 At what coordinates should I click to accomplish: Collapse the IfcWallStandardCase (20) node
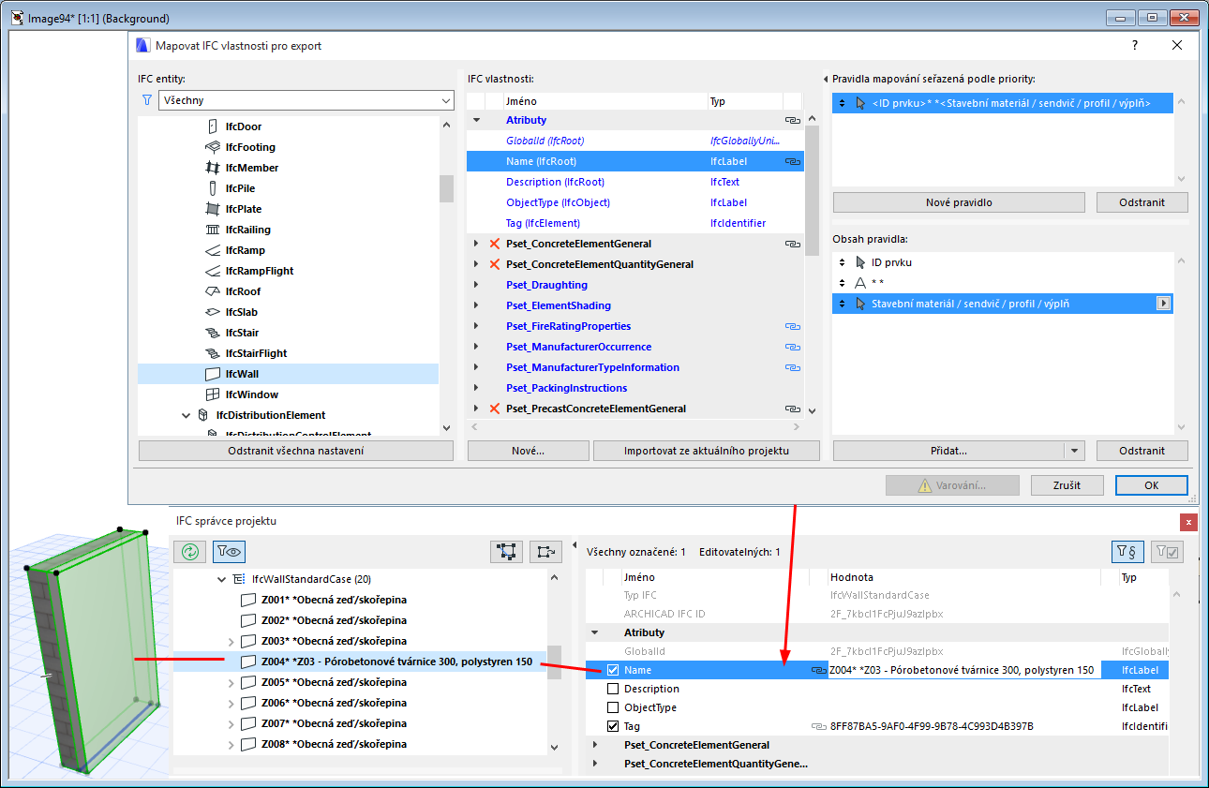221,579
